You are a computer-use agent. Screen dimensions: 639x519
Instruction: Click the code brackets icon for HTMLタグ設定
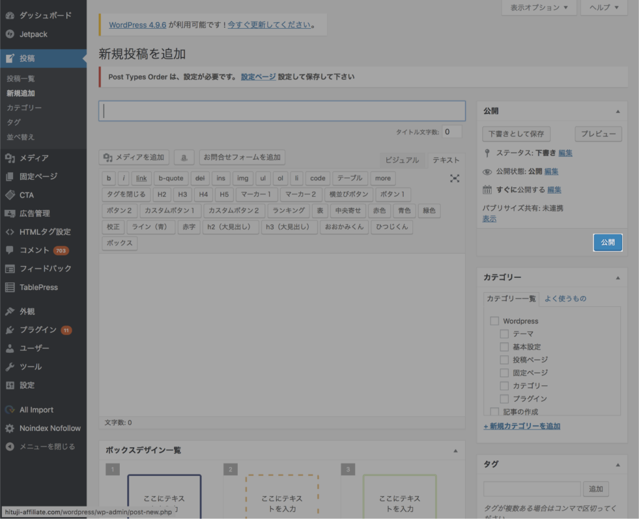10,232
